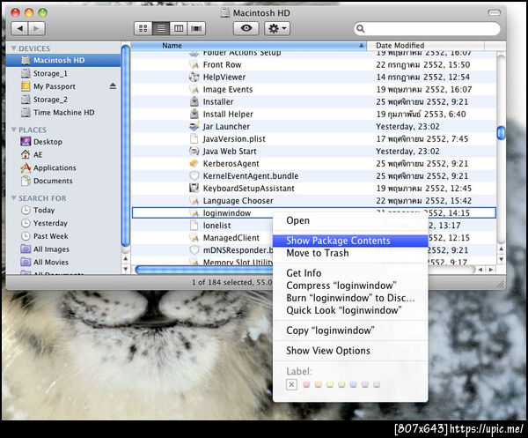Click the file list vertical scrollbar thumb
This screenshot has width=528, height=438.
[x=501, y=132]
